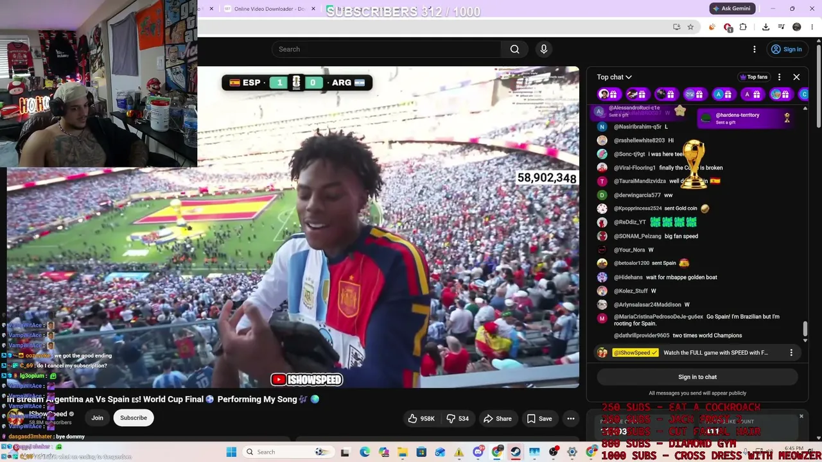Bookmark this page with the star icon

(690, 27)
